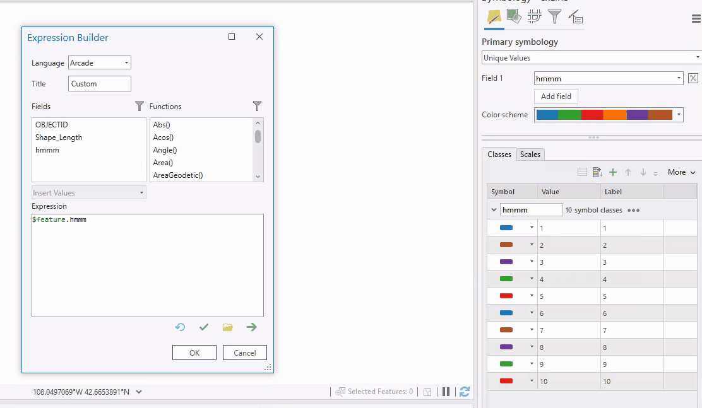Move selected class down with arrow icon
The width and height of the screenshot is (702, 408).
click(643, 172)
